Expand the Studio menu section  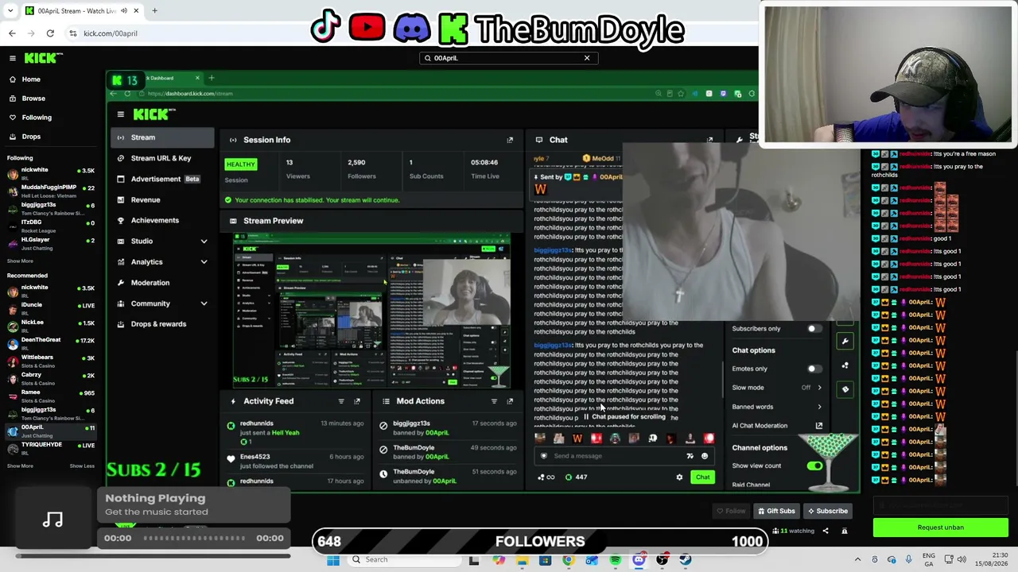[204, 242]
